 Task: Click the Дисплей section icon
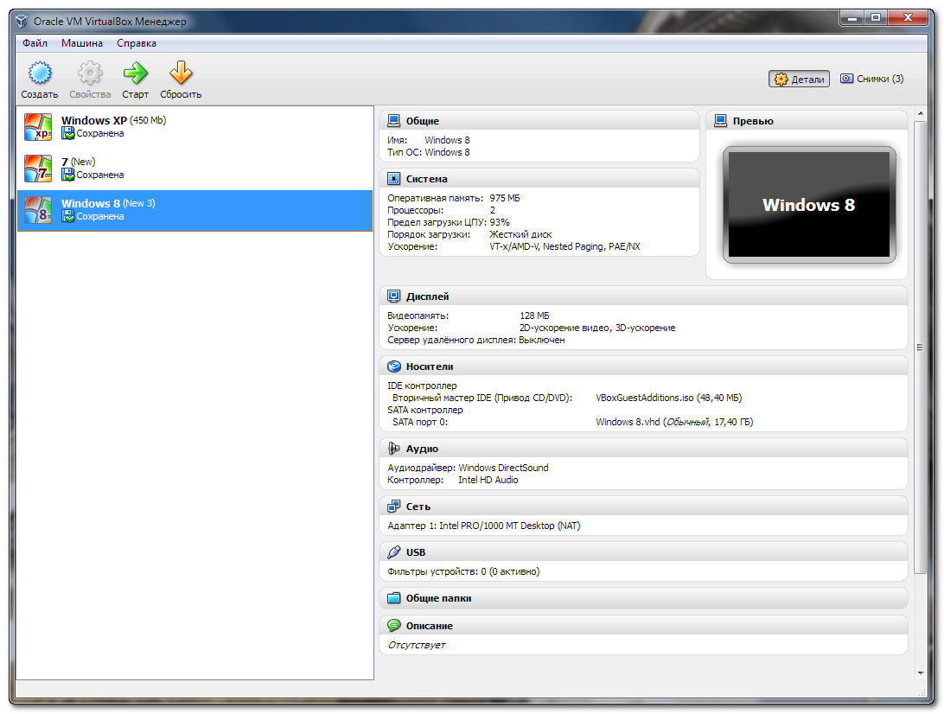pyautogui.click(x=393, y=296)
